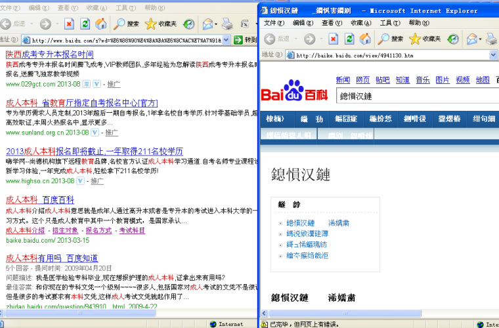Open Mail dropdown arrow in right IE toolbar
Image resolution: width=499 pixels, height=328 pixels.
pos(480,39)
